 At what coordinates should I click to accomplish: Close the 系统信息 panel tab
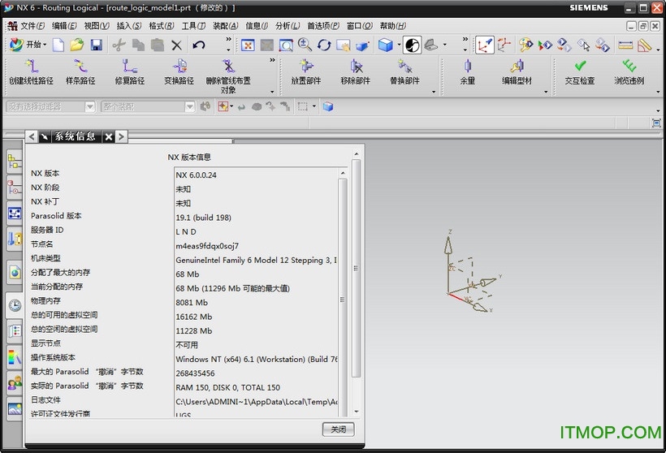(x=109, y=136)
